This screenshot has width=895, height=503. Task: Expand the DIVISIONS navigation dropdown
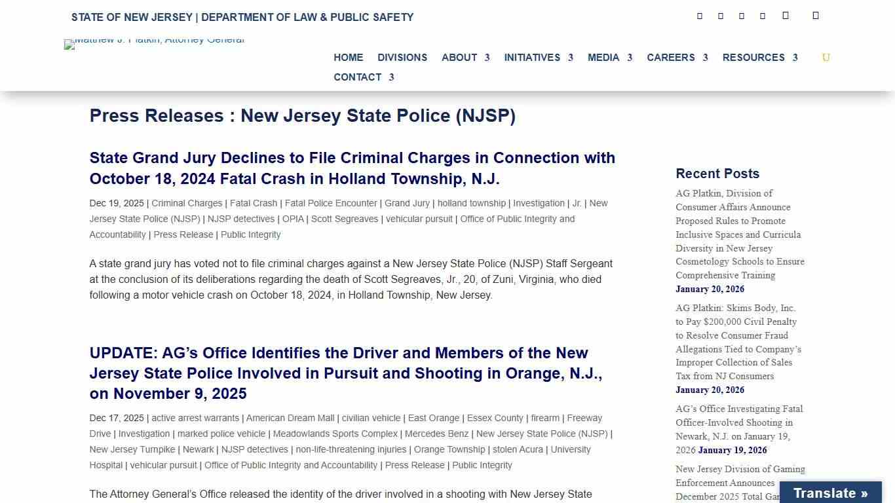(x=402, y=58)
